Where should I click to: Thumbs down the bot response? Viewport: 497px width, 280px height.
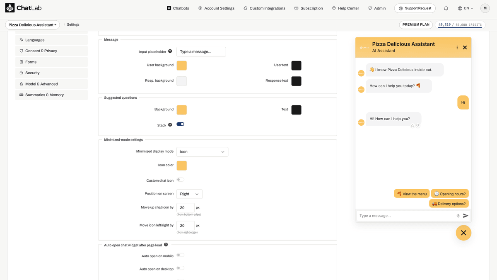click(418, 125)
